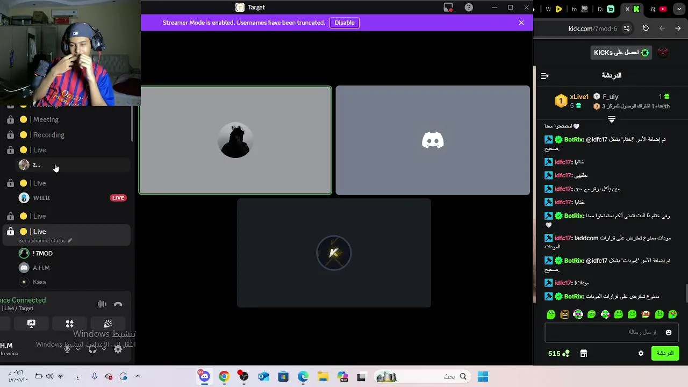
Task: Expand the leaderboard chevron in Kick chat
Action: click(x=611, y=119)
